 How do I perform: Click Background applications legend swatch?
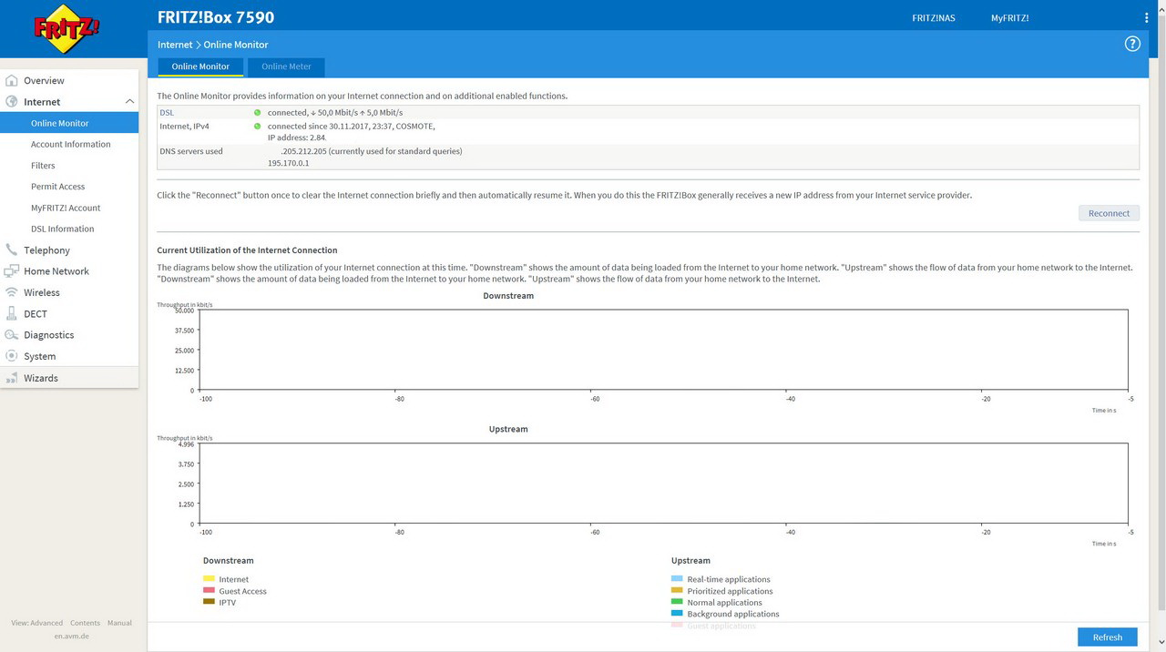click(x=677, y=613)
